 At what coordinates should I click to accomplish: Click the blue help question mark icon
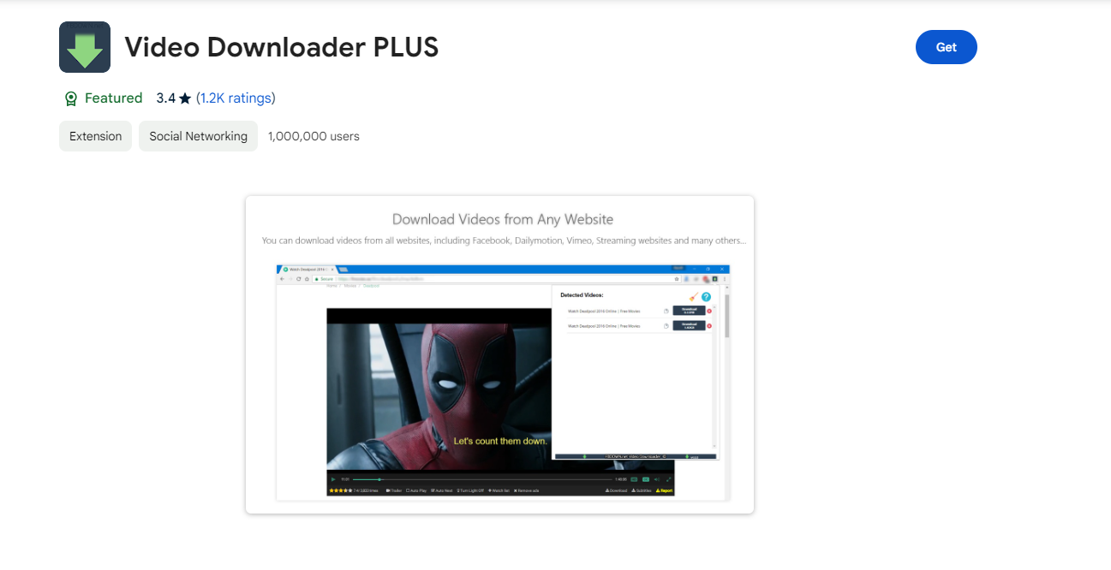tap(707, 296)
